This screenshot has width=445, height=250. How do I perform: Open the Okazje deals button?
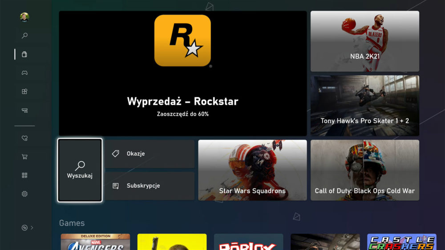[x=150, y=154]
